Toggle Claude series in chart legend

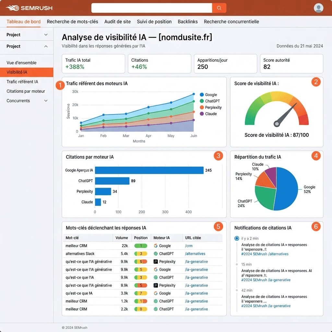208,114
